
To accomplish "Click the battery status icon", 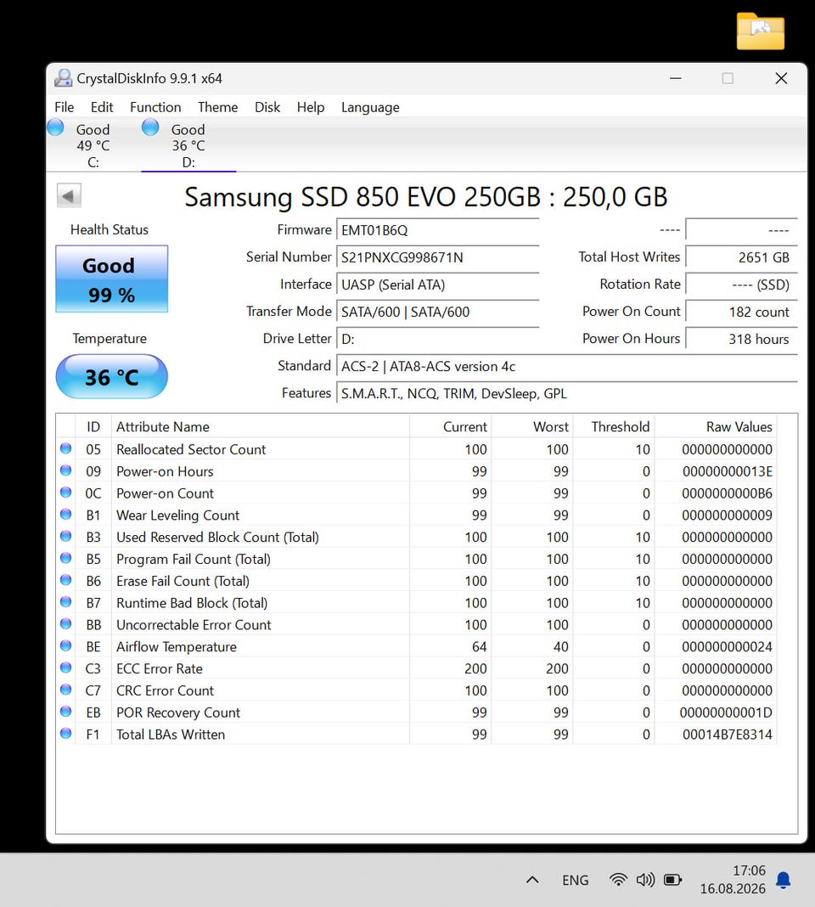I will pyautogui.click(x=672, y=880).
